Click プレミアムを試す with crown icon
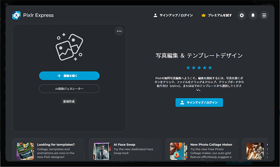Viewport: 280px width, 167px height. [x=217, y=15]
